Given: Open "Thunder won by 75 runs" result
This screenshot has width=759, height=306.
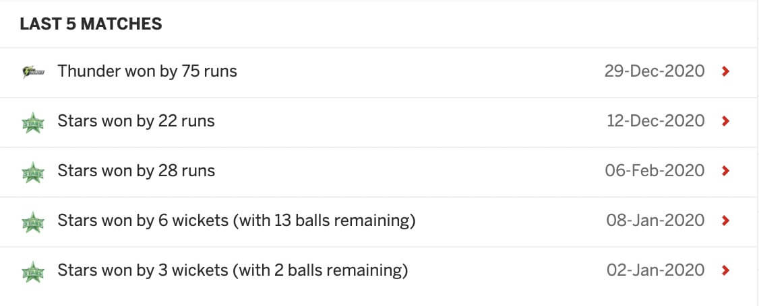Looking at the screenshot, I should point(147,71).
